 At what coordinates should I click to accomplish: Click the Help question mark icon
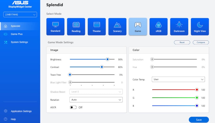pyautogui.click(x=6, y=119)
